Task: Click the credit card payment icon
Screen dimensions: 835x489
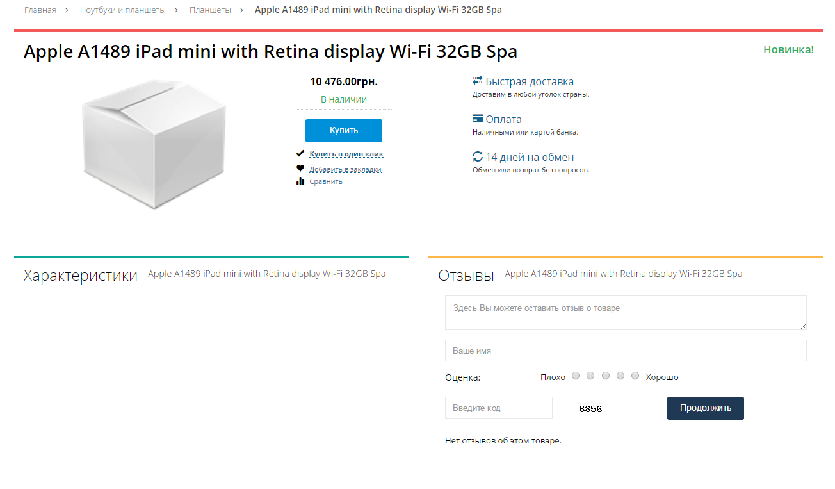Action: click(478, 119)
